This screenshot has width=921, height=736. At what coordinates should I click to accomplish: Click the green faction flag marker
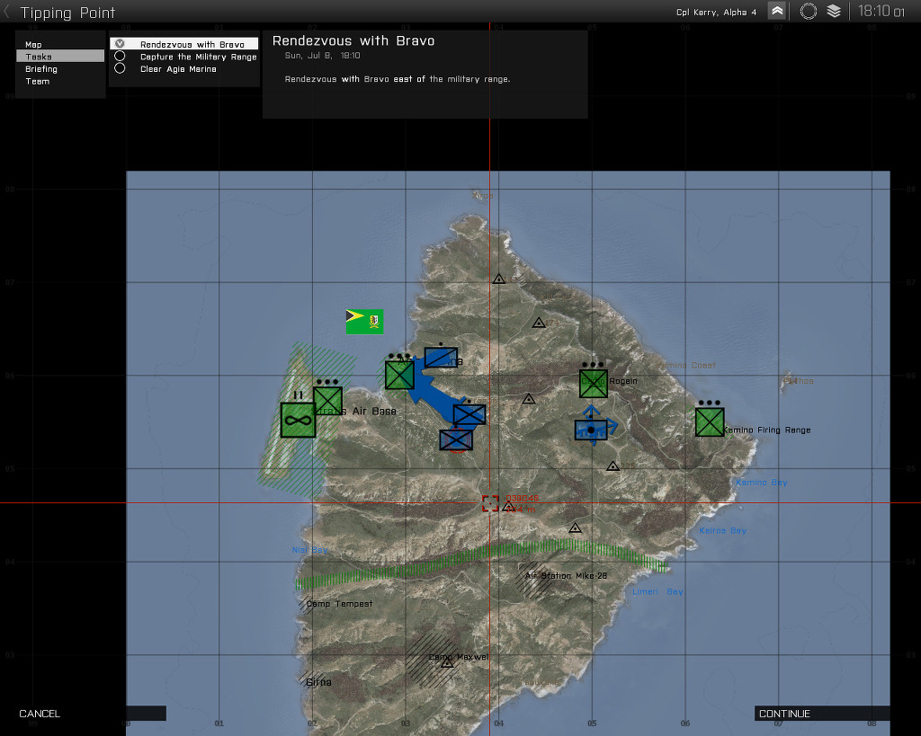pyautogui.click(x=364, y=321)
